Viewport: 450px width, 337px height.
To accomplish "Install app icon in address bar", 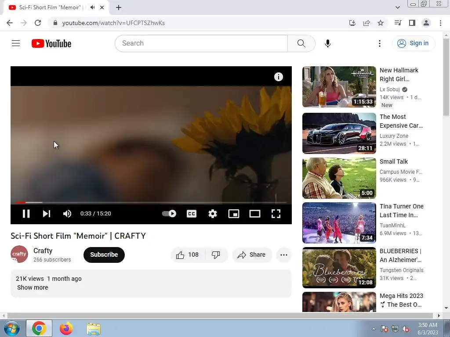I will [352, 23].
